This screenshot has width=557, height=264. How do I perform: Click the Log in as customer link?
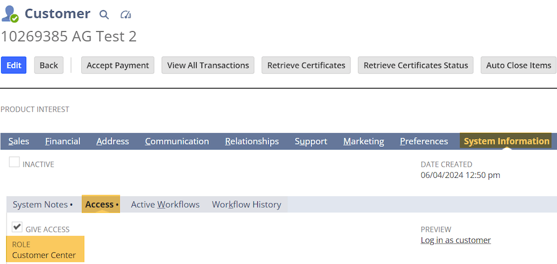[x=456, y=240]
